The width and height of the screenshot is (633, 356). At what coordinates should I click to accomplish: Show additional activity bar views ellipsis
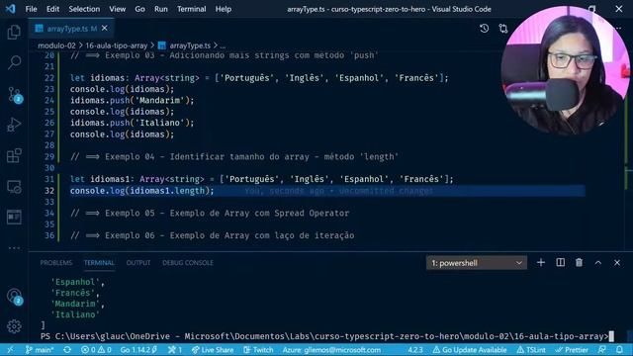point(14,248)
